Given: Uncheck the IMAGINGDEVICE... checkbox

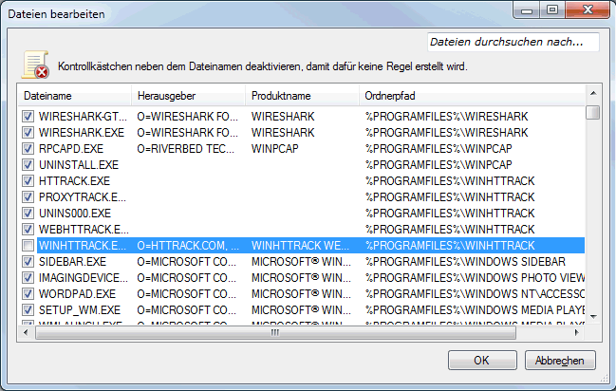Looking at the screenshot, I should pyautogui.click(x=28, y=278).
